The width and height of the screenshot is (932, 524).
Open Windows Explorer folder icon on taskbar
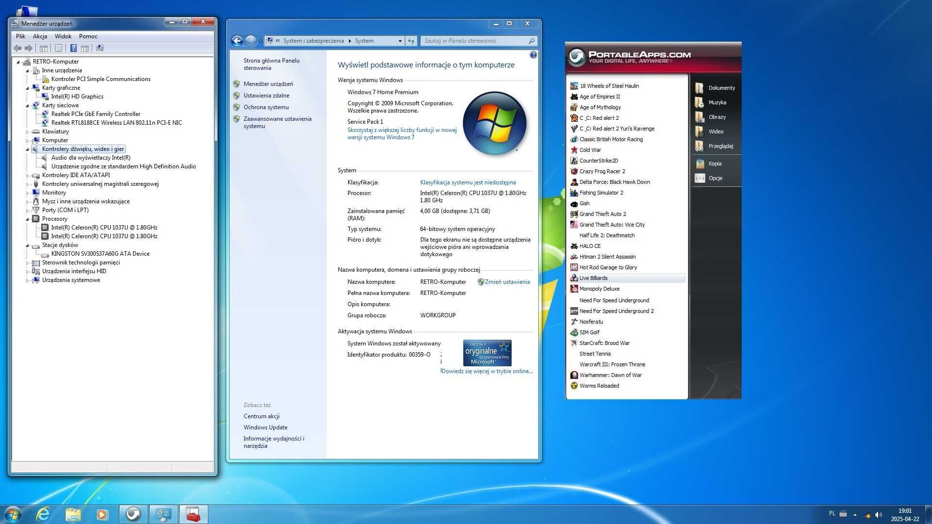coord(73,514)
